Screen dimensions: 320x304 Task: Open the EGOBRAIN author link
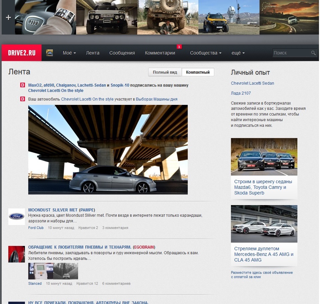(x=144, y=247)
